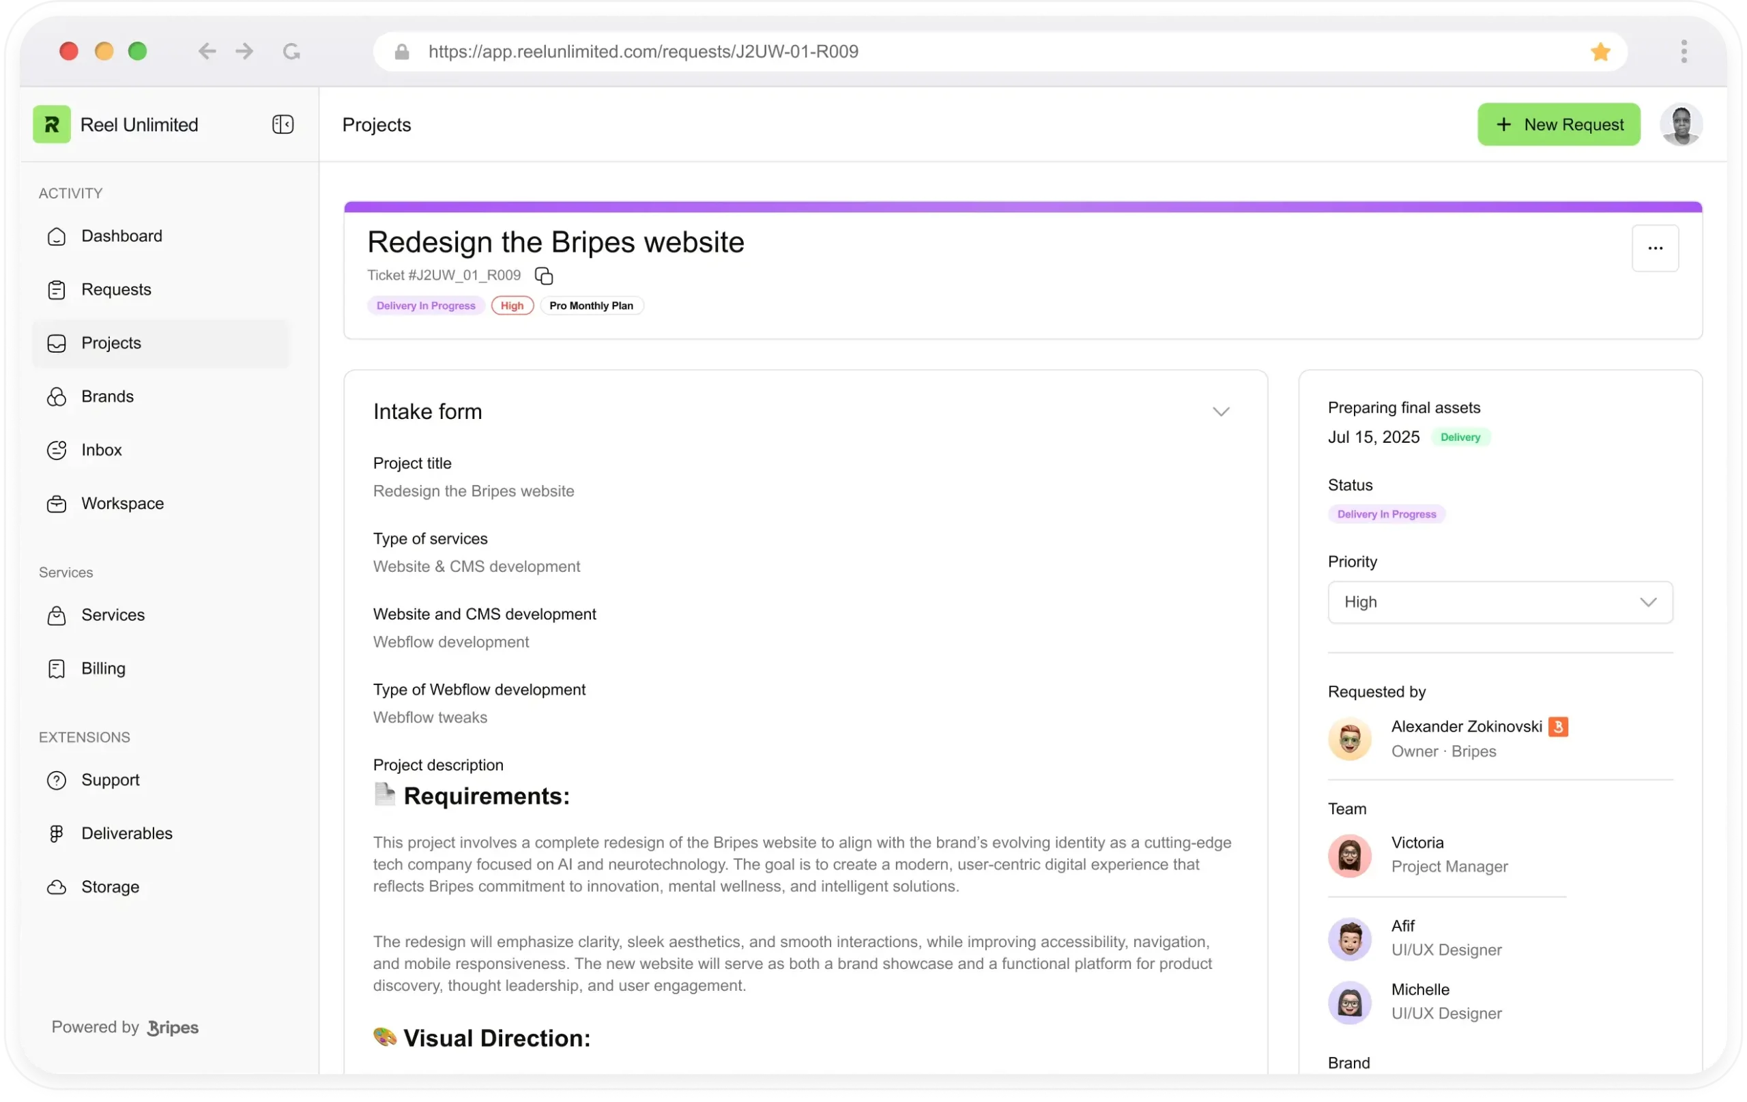The height and width of the screenshot is (1102, 1747).
Task: Go forward with the browser forward arrow
Action: pos(244,50)
